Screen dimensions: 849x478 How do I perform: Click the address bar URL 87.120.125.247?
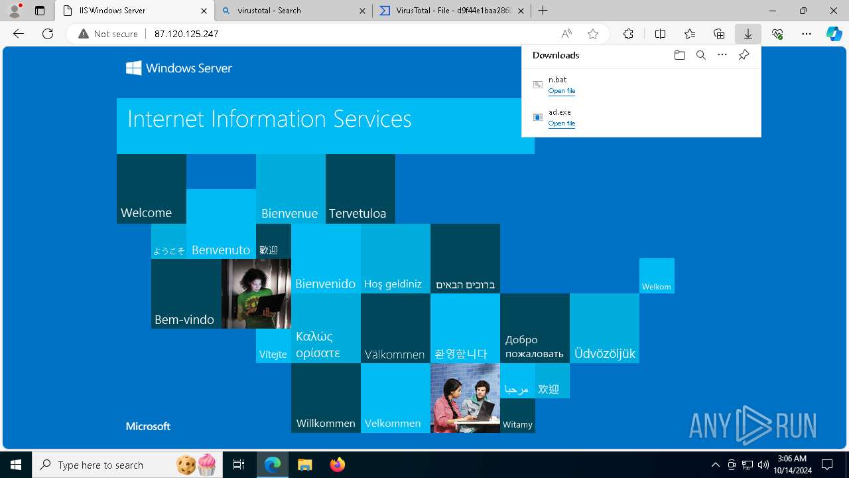(x=186, y=34)
